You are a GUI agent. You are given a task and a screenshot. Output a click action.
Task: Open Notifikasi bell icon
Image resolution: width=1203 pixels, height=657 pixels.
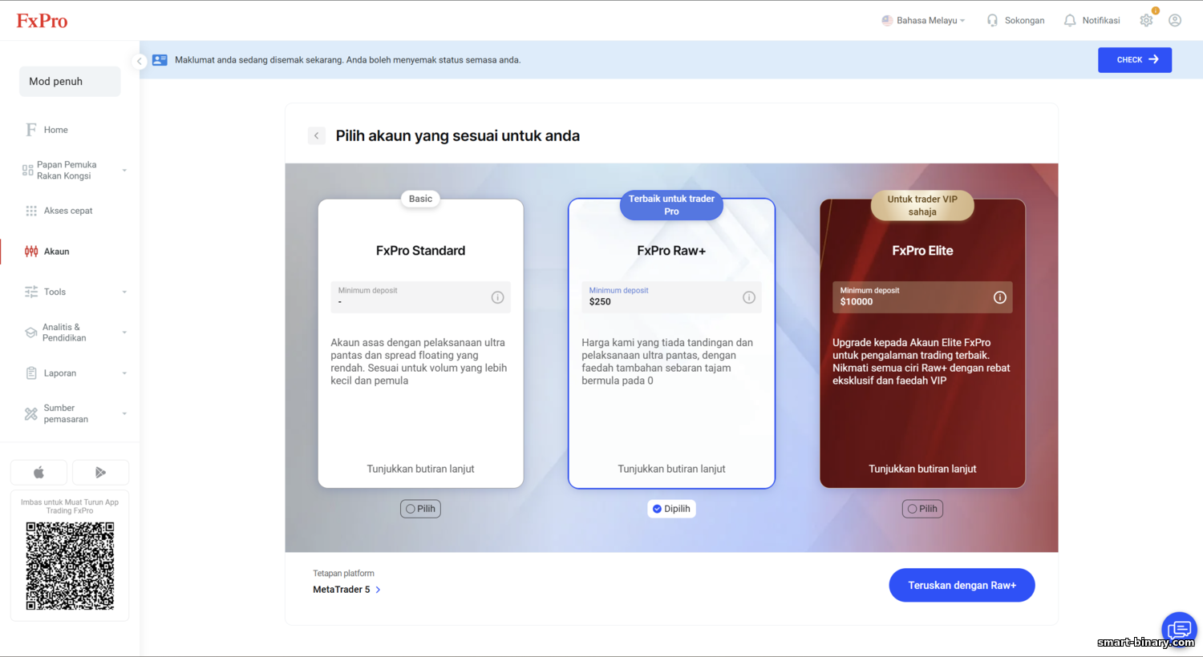[x=1070, y=20]
